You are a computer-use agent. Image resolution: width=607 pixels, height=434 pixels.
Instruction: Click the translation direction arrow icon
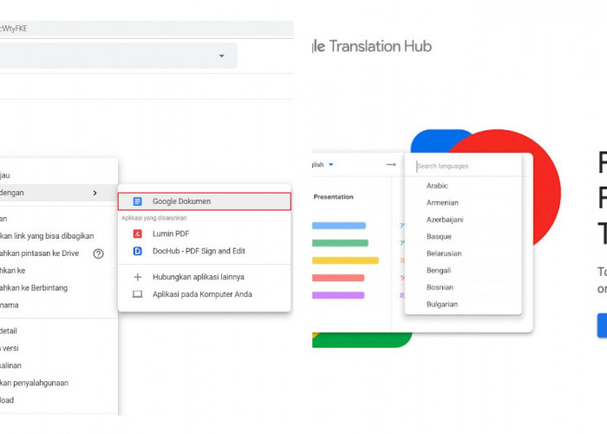391,165
